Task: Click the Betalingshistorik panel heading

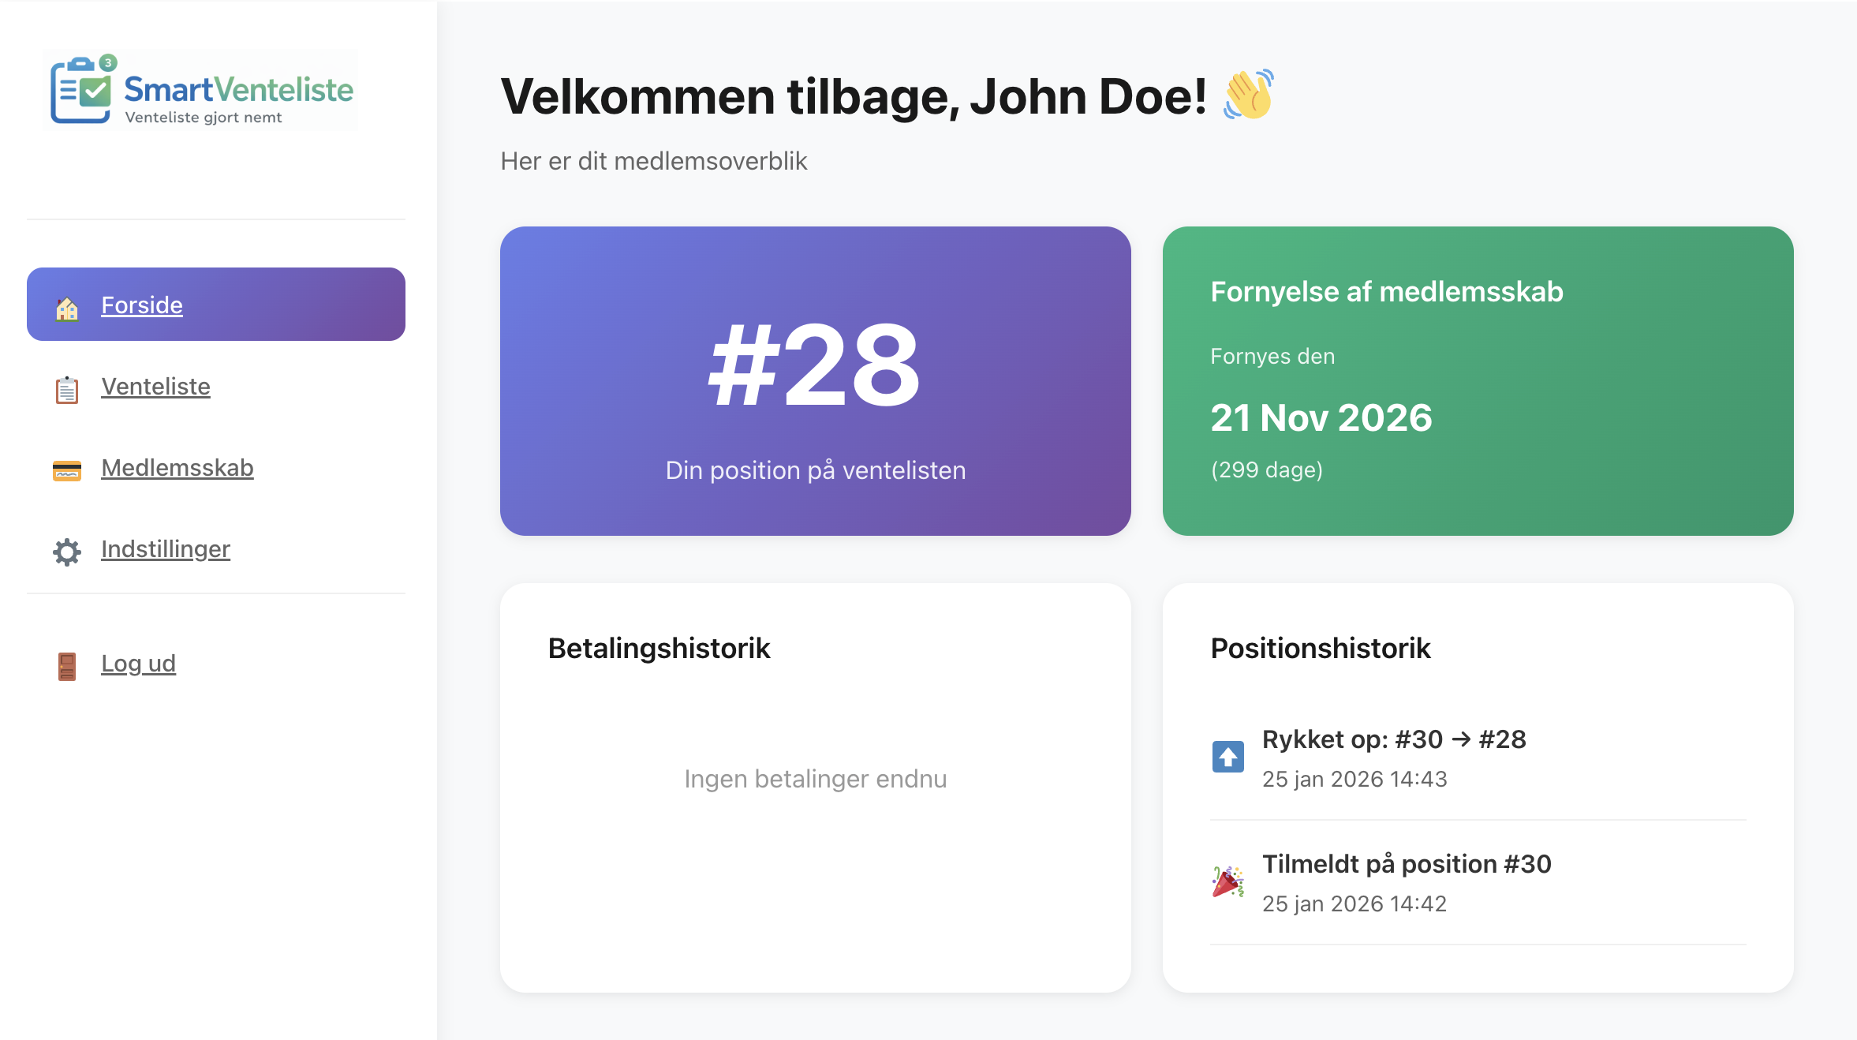Action: (x=659, y=648)
